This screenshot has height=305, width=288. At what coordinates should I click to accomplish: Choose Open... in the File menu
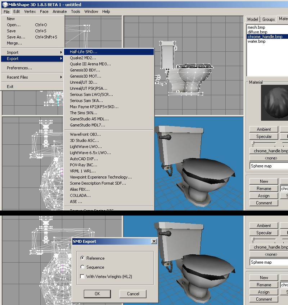tap(32, 25)
